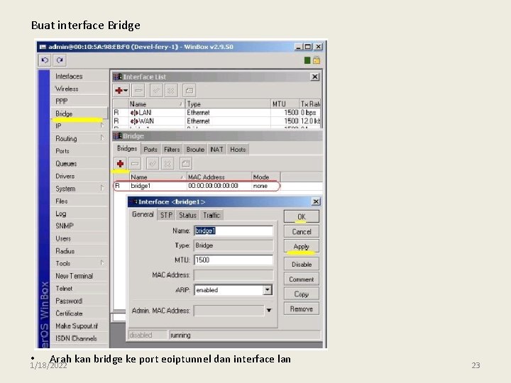This screenshot has height=383, width=511.
Task: Open Interfaces in the left menu
Action: click(79, 76)
